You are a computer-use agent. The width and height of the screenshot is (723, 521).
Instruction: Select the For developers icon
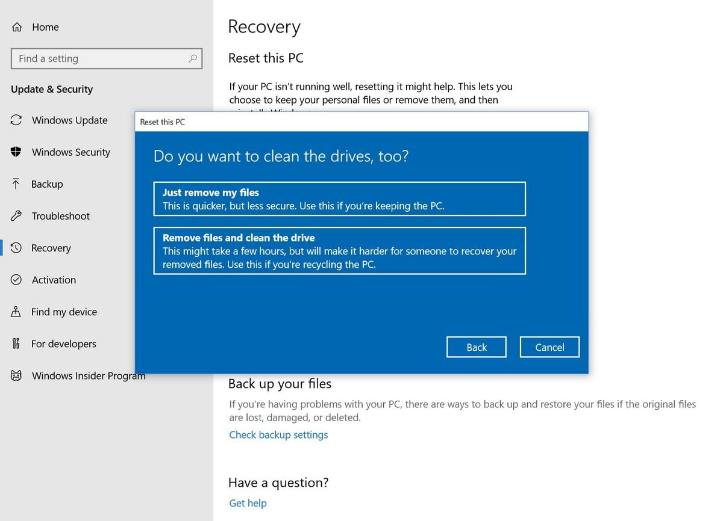tap(16, 344)
